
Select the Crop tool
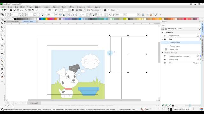click(2, 27)
